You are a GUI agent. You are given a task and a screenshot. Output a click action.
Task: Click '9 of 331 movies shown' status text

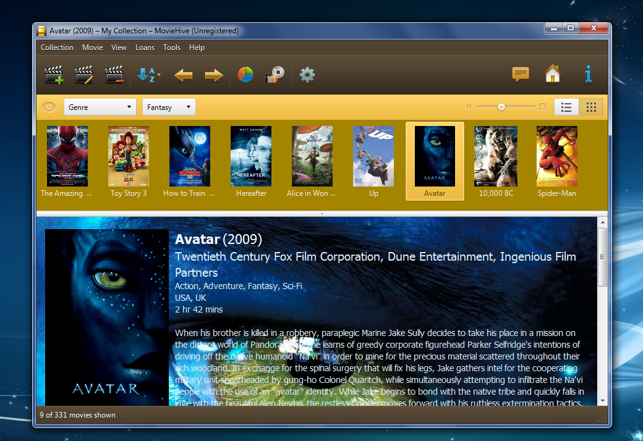click(77, 415)
